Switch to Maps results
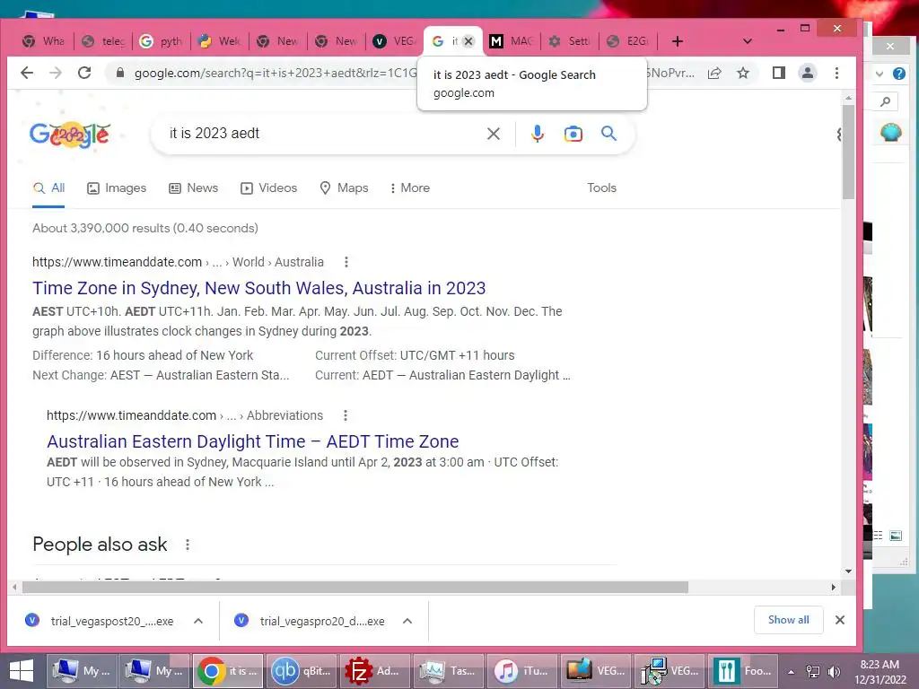This screenshot has width=919, height=689. pos(344,188)
